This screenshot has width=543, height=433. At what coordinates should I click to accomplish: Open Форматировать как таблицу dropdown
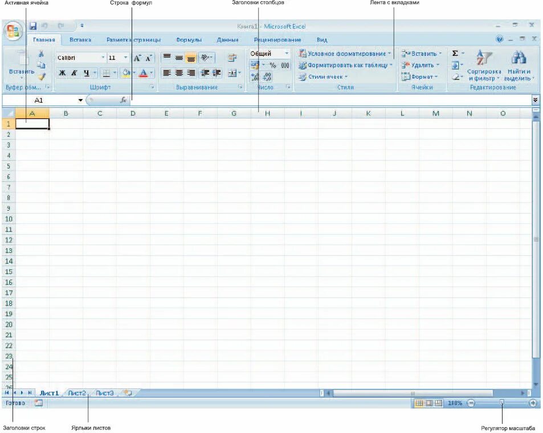click(346, 65)
